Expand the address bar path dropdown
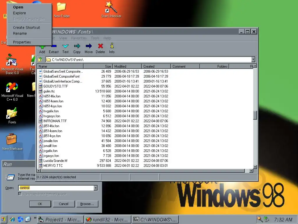The height and width of the screenshot is (224, 298). [x=253, y=60]
